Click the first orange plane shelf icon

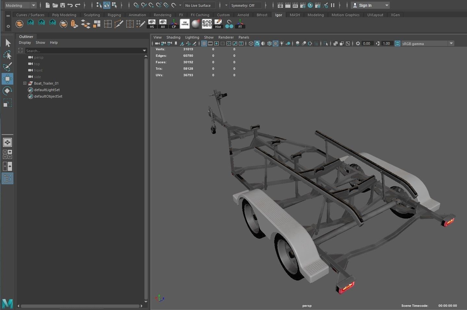pos(19,24)
